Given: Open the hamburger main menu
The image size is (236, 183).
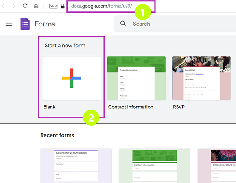Looking at the screenshot, I should click(9, 24).
